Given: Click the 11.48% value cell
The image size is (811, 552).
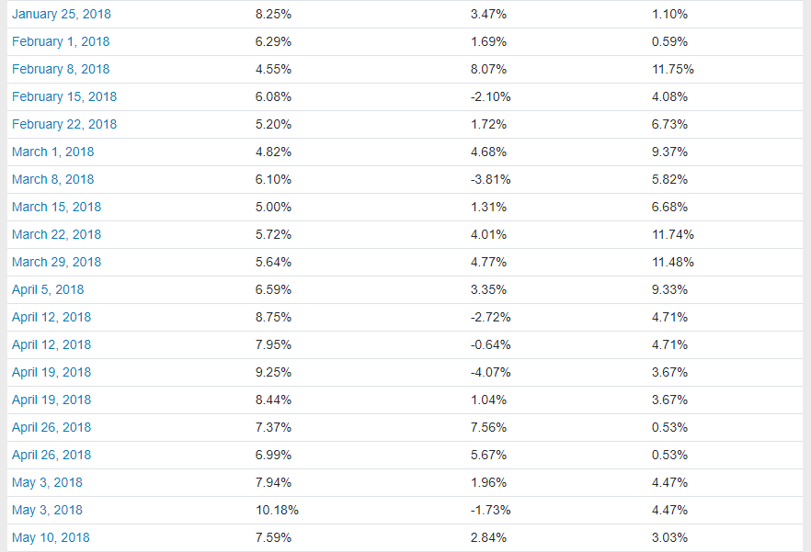Looking at the screenshot, I should 672,262.
